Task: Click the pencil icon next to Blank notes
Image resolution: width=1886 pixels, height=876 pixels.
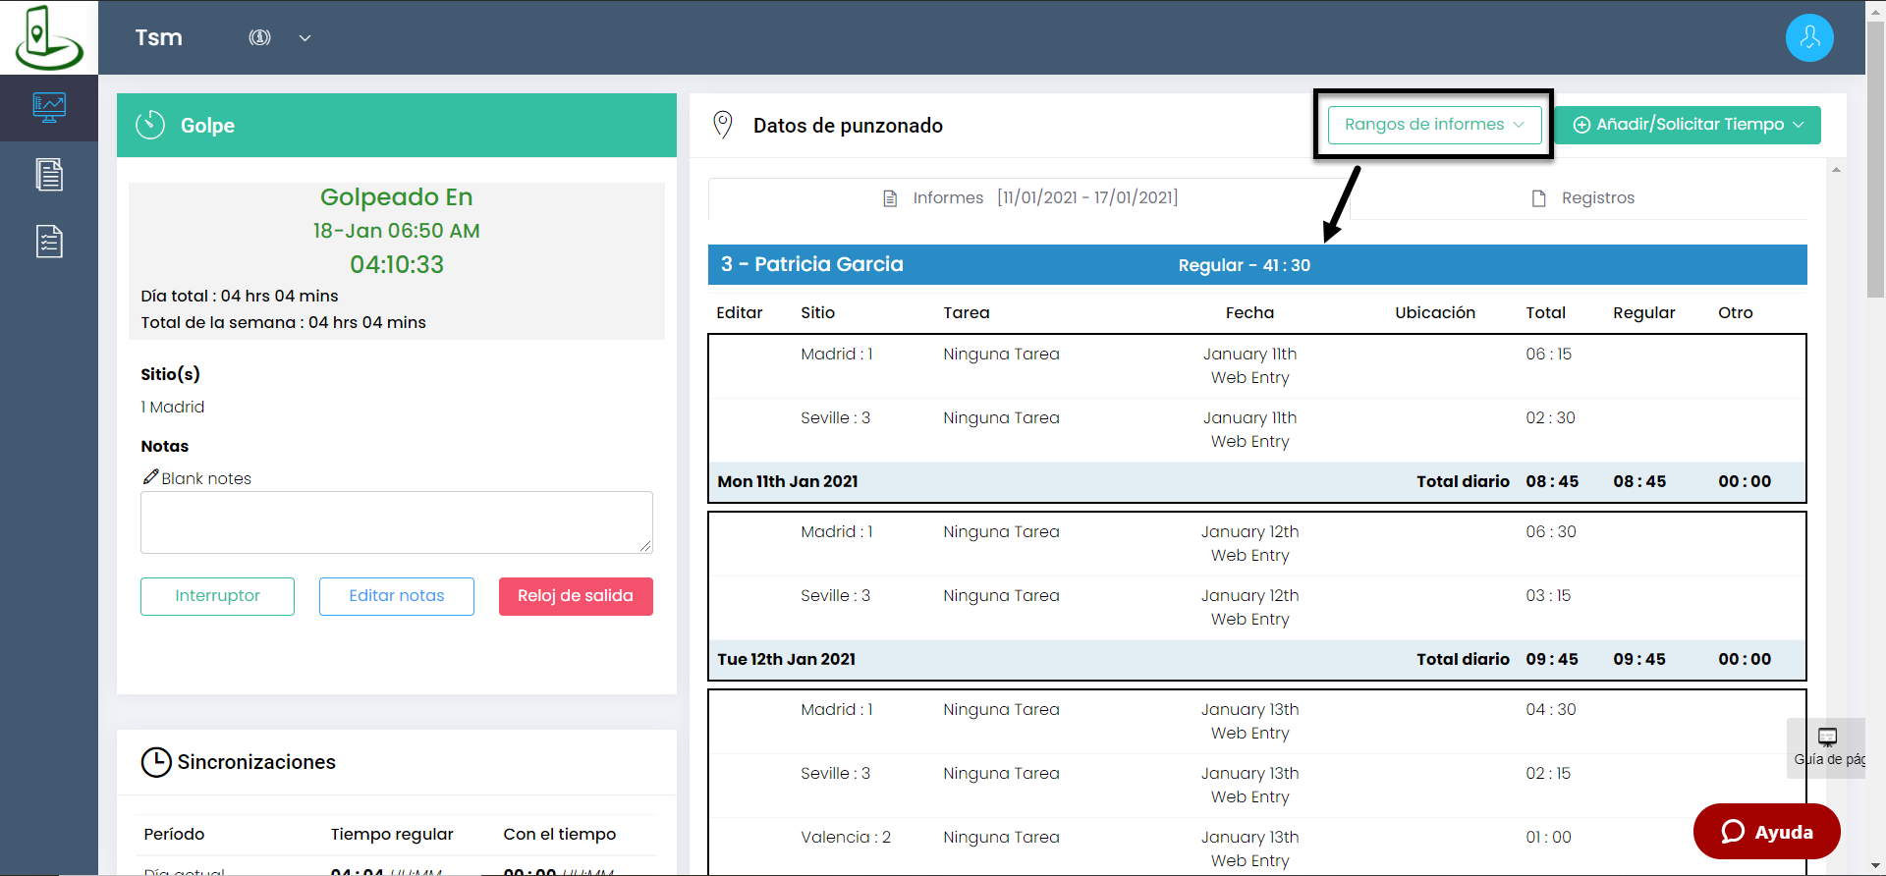Action: tap(150, 477)
